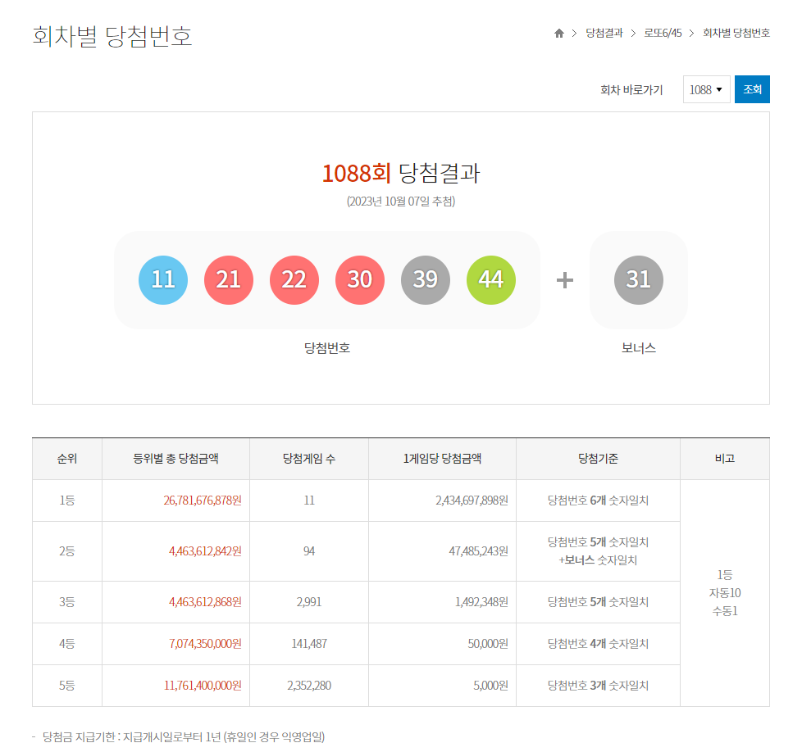
Task: Click the 등위별 총 당첨금액 column header
Action: click(176, 459)
